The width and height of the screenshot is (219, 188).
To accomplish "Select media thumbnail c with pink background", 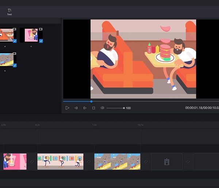I will (x=31, y=35).
